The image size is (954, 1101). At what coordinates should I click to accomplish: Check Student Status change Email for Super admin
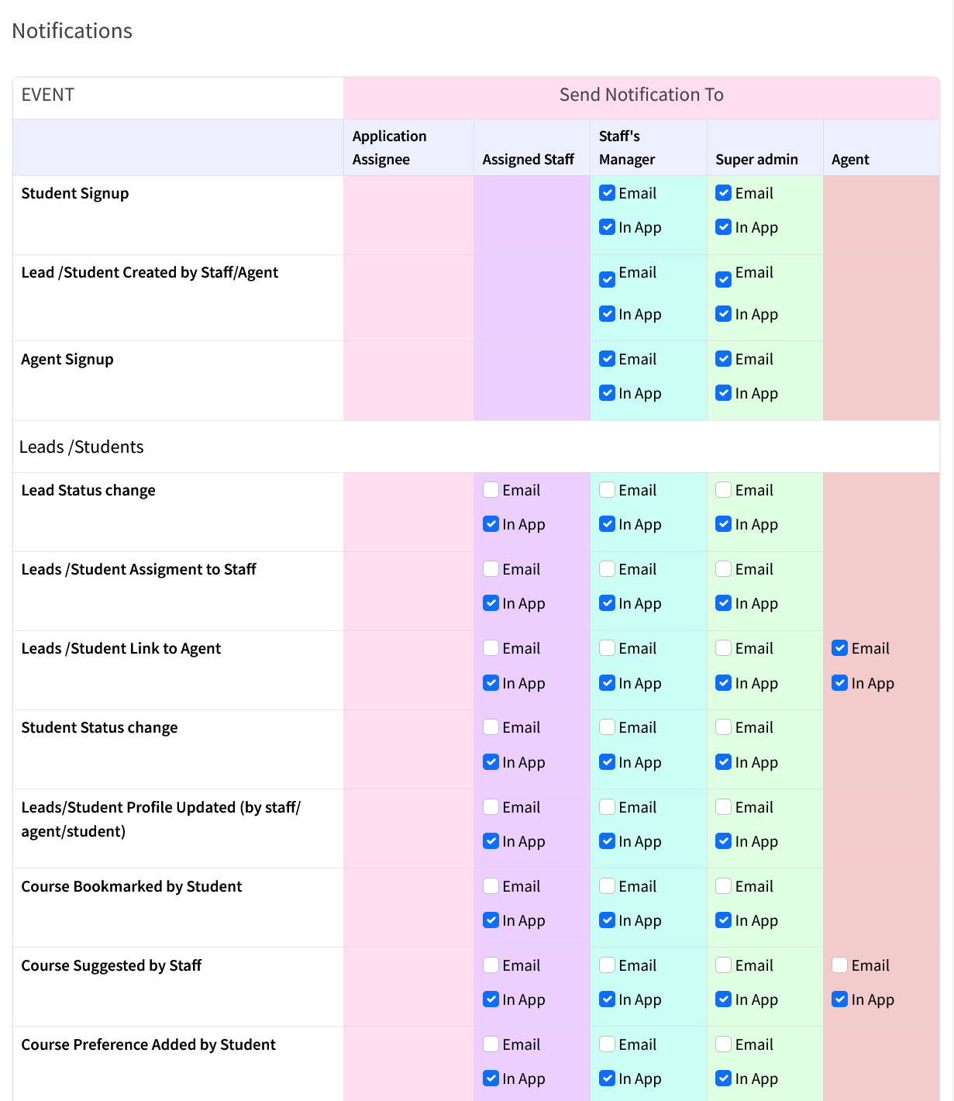[723, 727]
